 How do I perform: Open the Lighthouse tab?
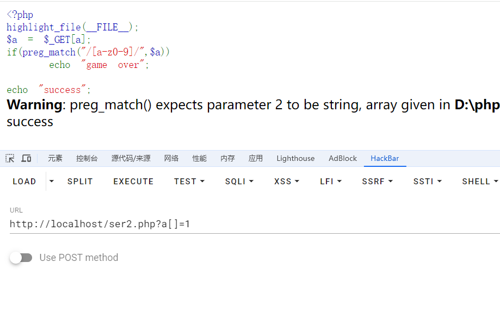[295, 158]
